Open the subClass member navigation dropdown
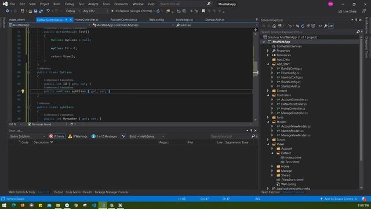 (x=216, y=25)
